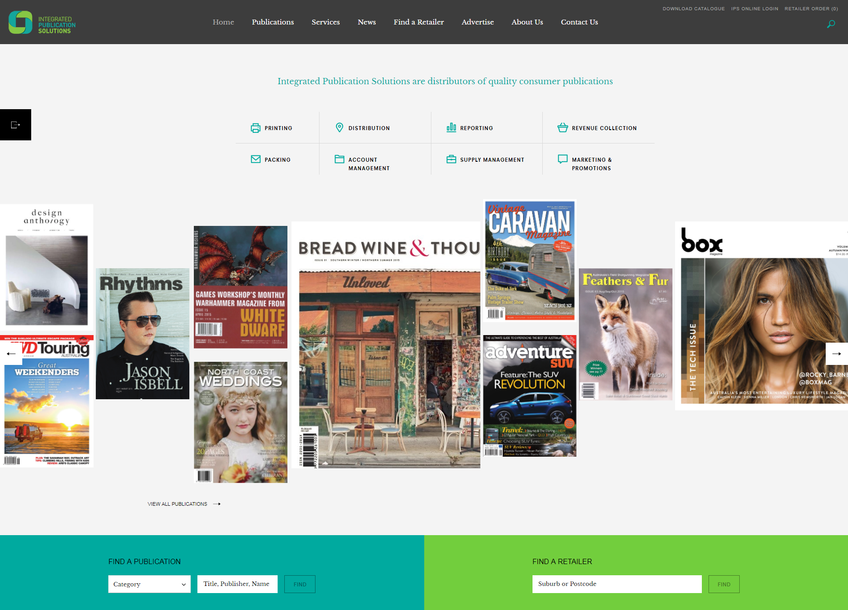
Task: Click the Distribution service label
Action: click(x=369, y=128)
